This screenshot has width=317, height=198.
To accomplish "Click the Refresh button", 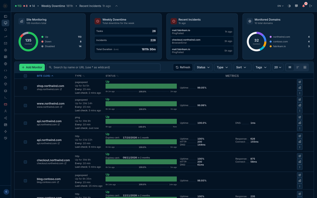I will click(x=183, y=67).
